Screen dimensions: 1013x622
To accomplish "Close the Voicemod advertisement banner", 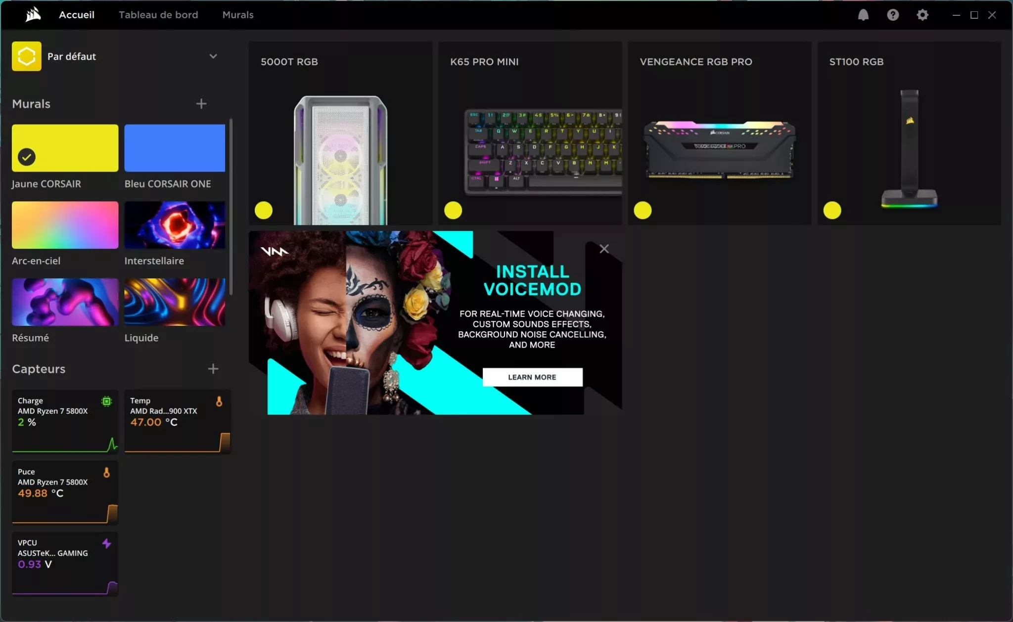I will pos(604,249).
